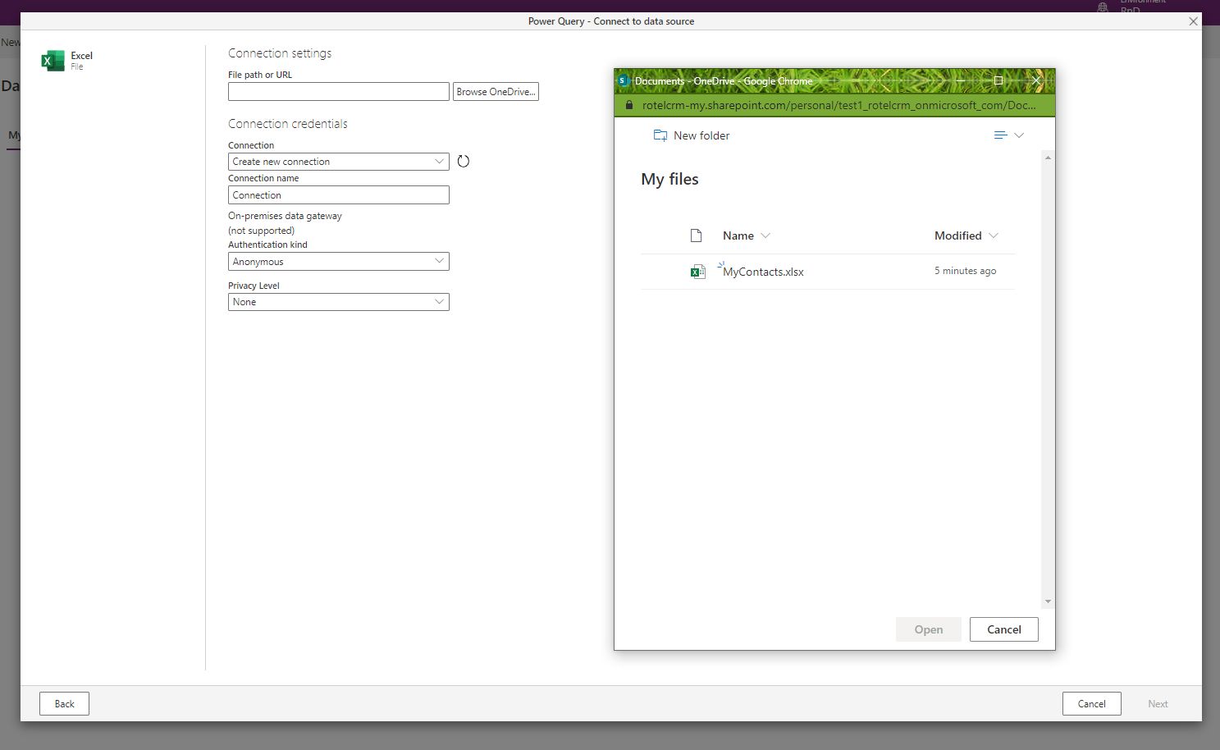This screenshot has height=750, width=1220.
Task: Open the view options dropdown in OneDrive
Action: pos(1008,135)
